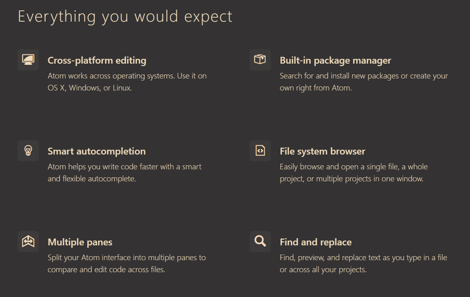Click the package box icon
This screenshot has height=297, width=470.
tap(260, 59)
